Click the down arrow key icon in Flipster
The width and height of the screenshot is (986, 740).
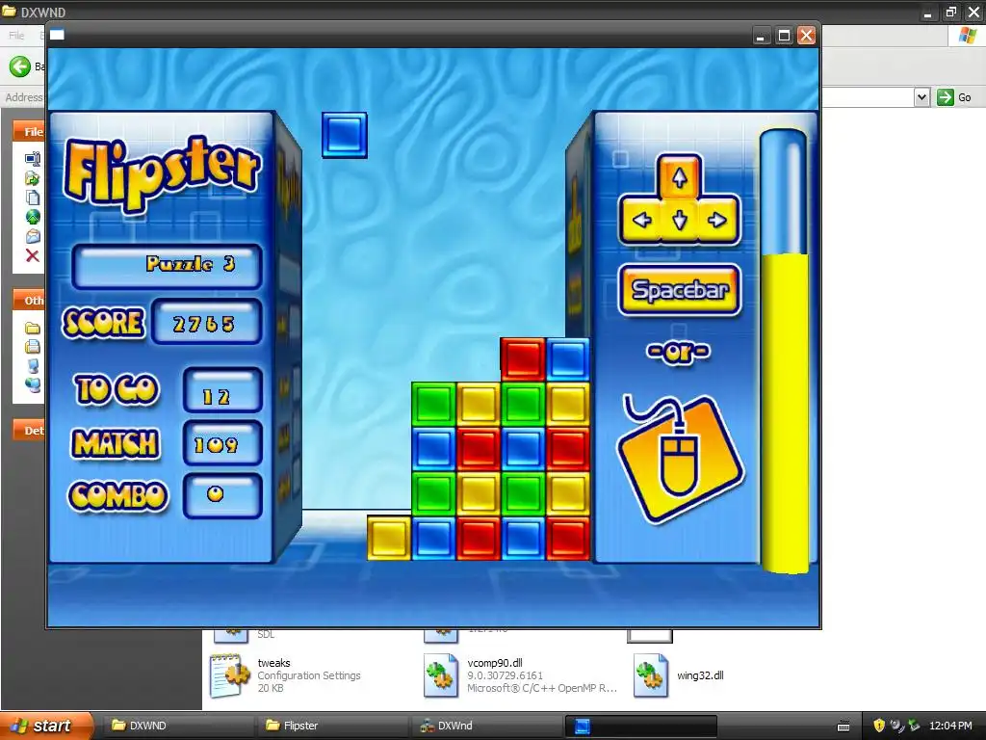(679, 221)
